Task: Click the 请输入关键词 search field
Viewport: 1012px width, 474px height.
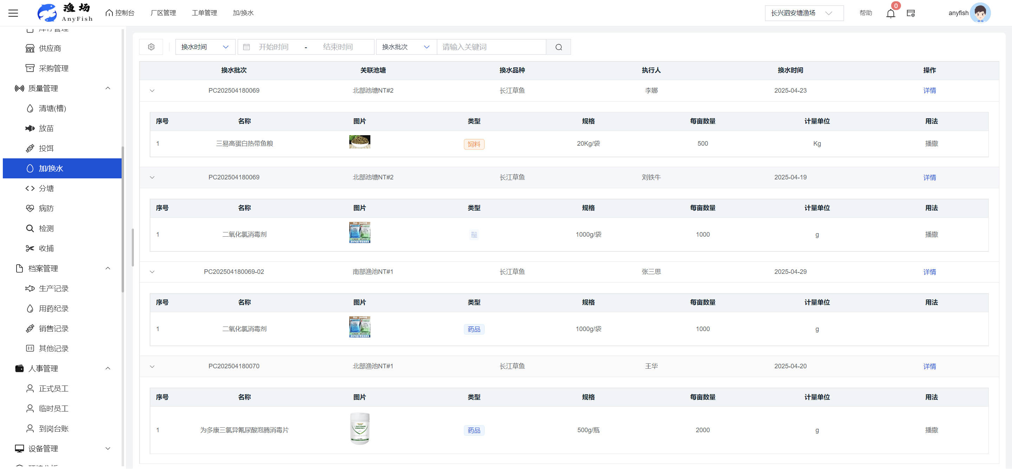Action: 491,47
